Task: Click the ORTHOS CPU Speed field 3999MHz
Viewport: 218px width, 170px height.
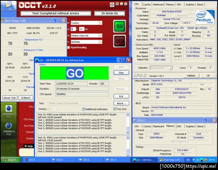Action: (x=82, y=94)
